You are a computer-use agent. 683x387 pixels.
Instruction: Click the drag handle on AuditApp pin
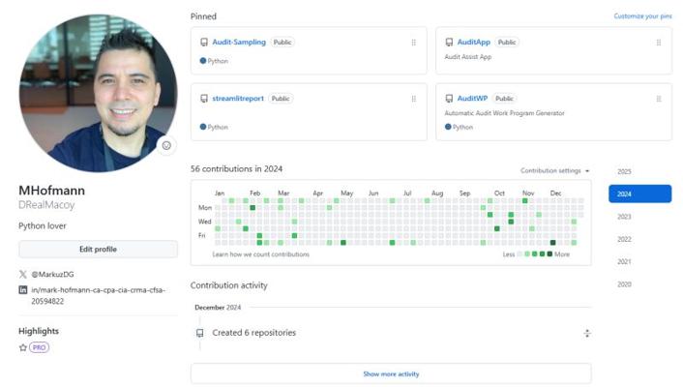pyautogui.click(x=659, y=43)
